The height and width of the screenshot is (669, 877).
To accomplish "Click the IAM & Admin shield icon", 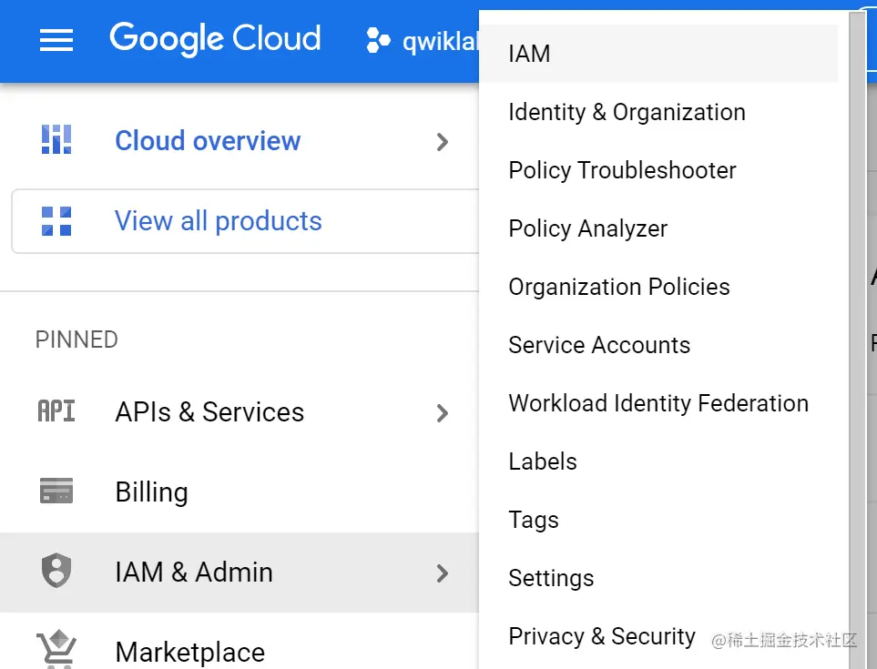I will coord(56,572).
